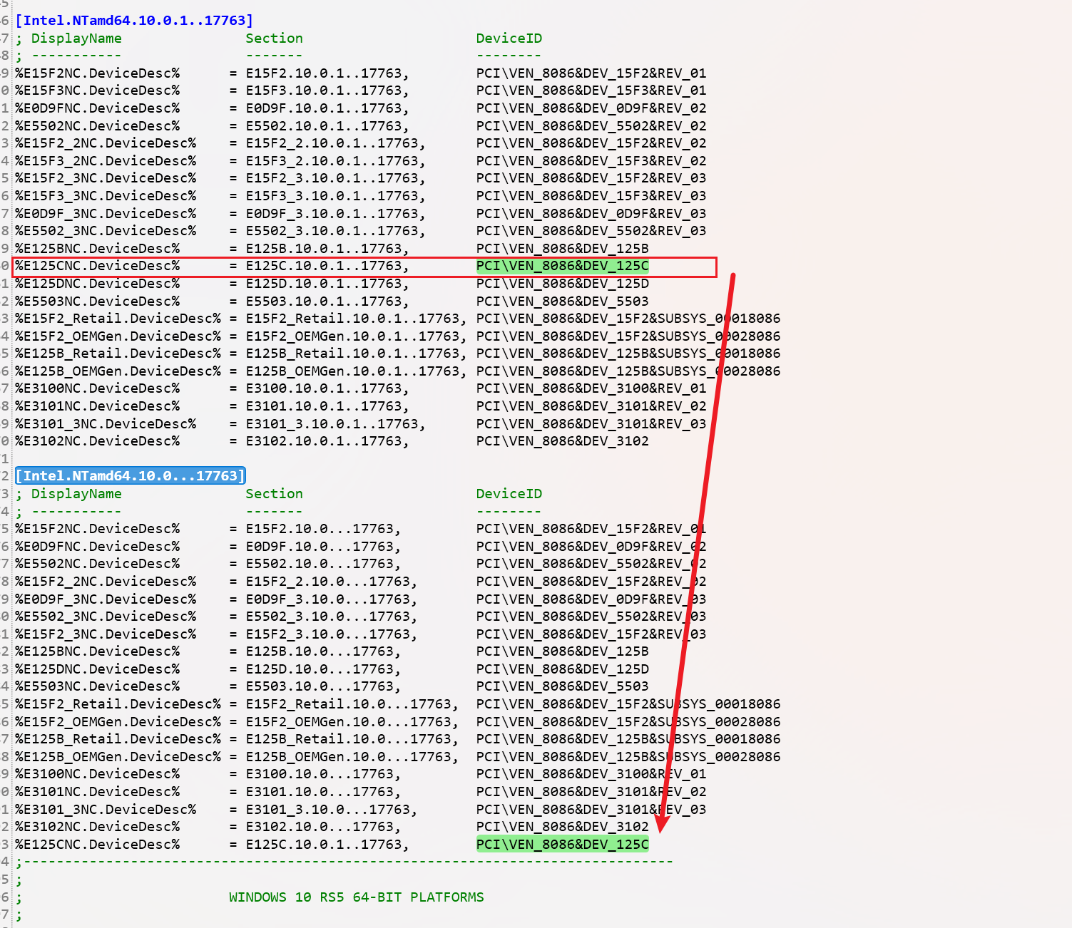Click E125B.10.0.1..17763, section name
This screenshot has width=1072, height=928.
click(328, 249)
